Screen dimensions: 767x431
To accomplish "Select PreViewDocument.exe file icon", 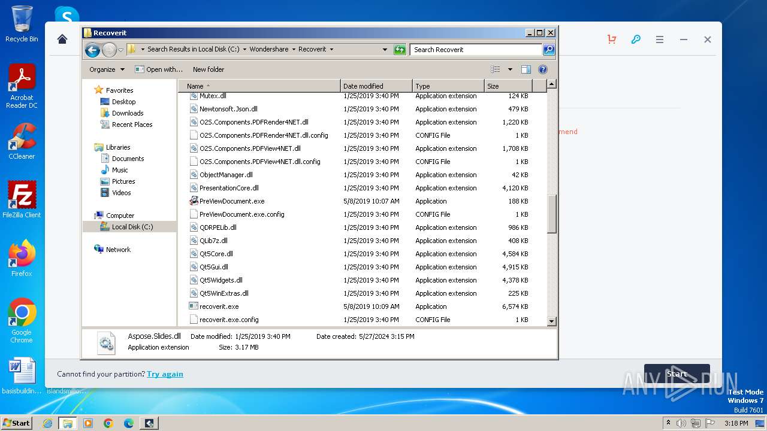I will click(x=194, y=201).
